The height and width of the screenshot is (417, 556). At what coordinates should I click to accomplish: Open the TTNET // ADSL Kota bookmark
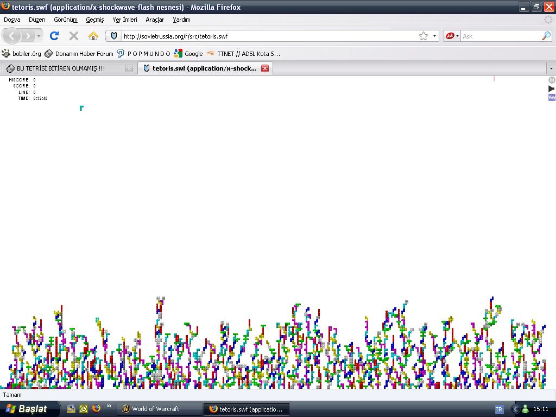click(x=244, y=54)
